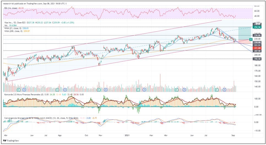Click the 229.07 WMA 200 value

pos(27,31)
